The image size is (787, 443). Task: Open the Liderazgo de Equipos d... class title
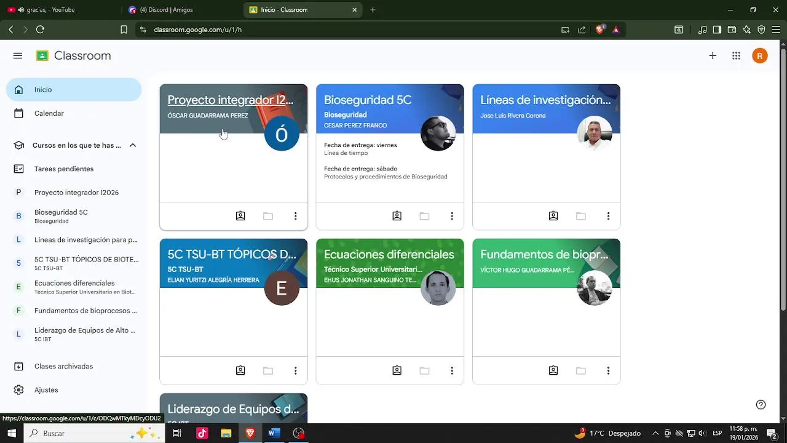233,409
